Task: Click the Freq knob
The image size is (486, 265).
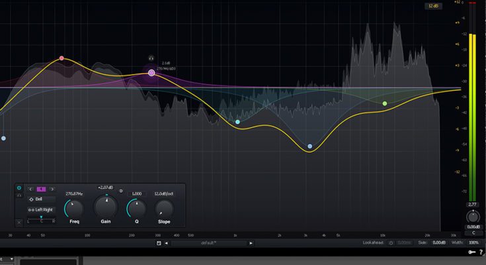Action: [x=73, y=209]
